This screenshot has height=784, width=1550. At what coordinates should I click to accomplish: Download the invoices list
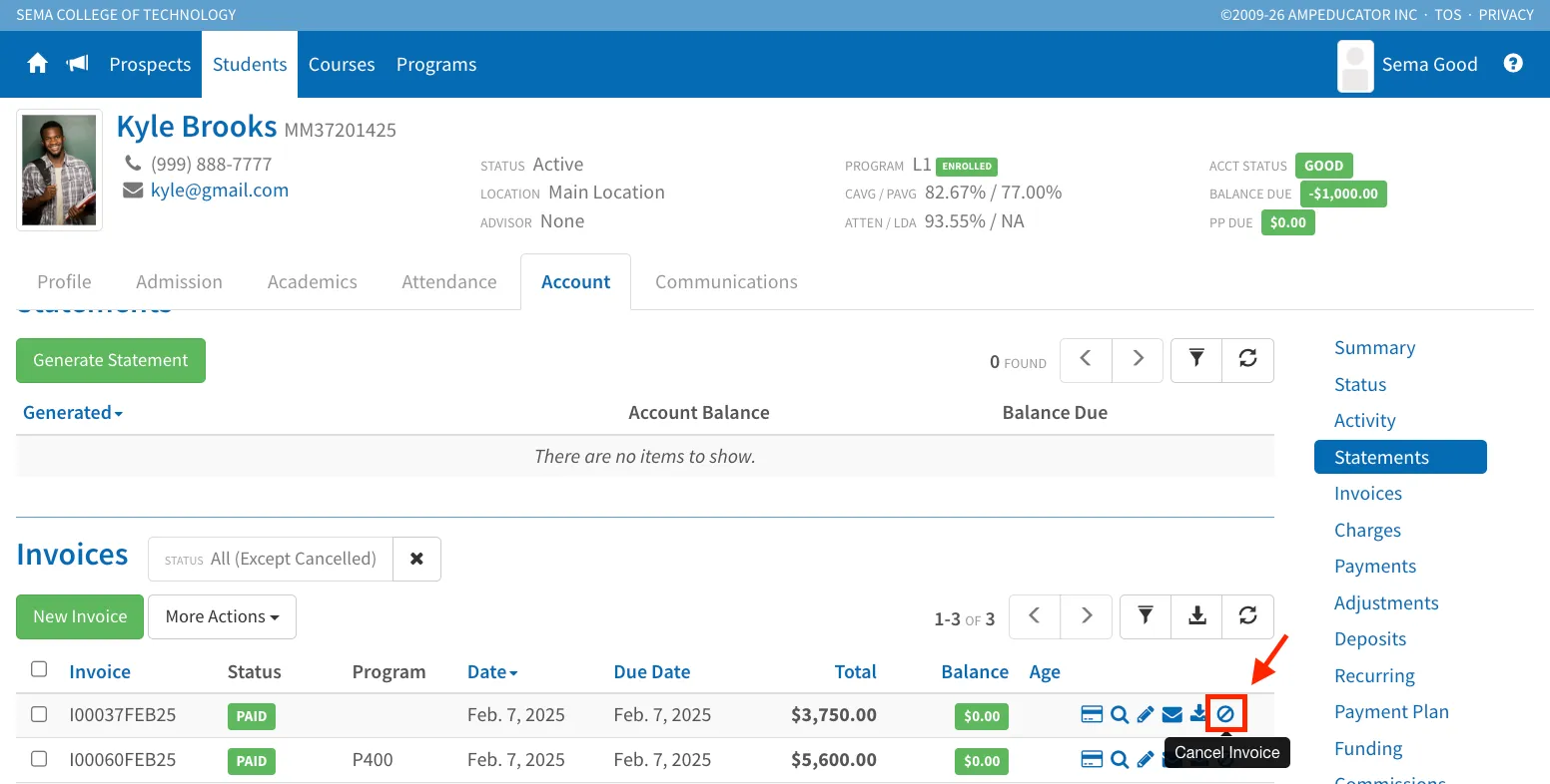[1196, 616]
